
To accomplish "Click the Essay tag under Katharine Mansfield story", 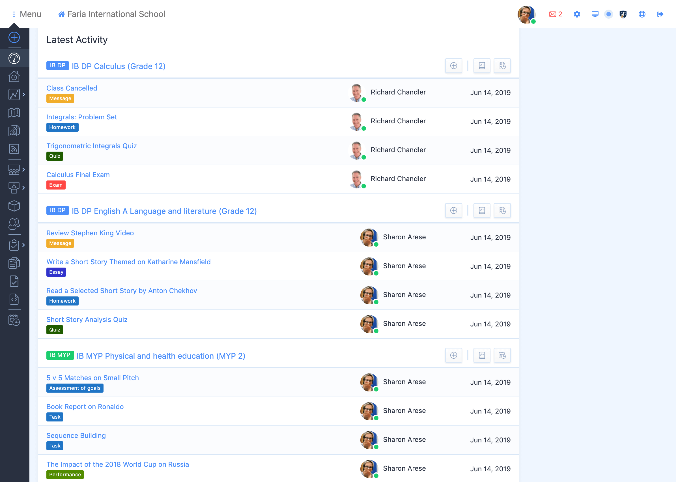I will coord(56,272).
